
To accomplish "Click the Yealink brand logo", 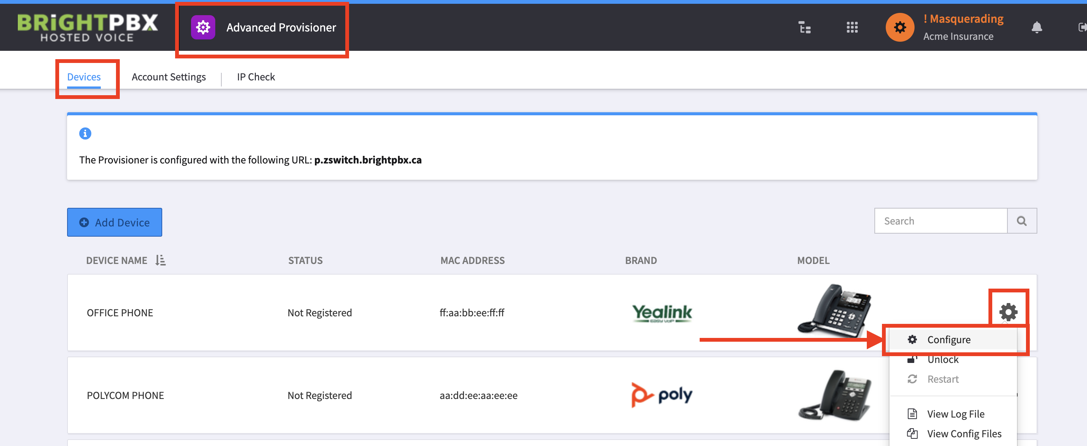I will click(662, 313).
